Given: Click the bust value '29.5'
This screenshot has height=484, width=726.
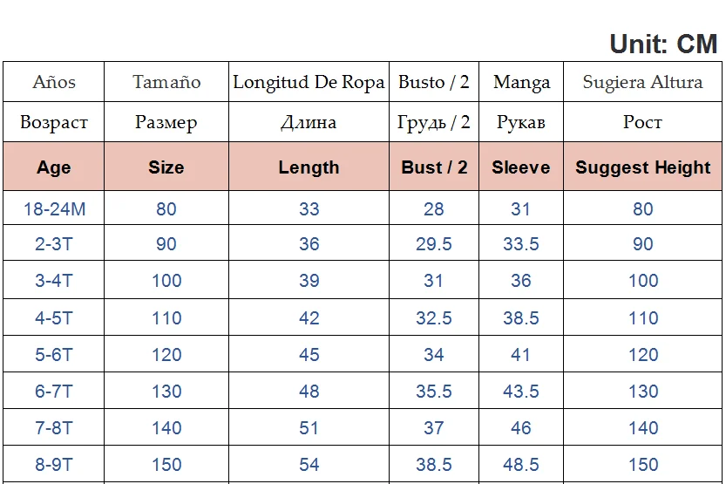Looking at the screenshot, I should (x=434, y=244).
